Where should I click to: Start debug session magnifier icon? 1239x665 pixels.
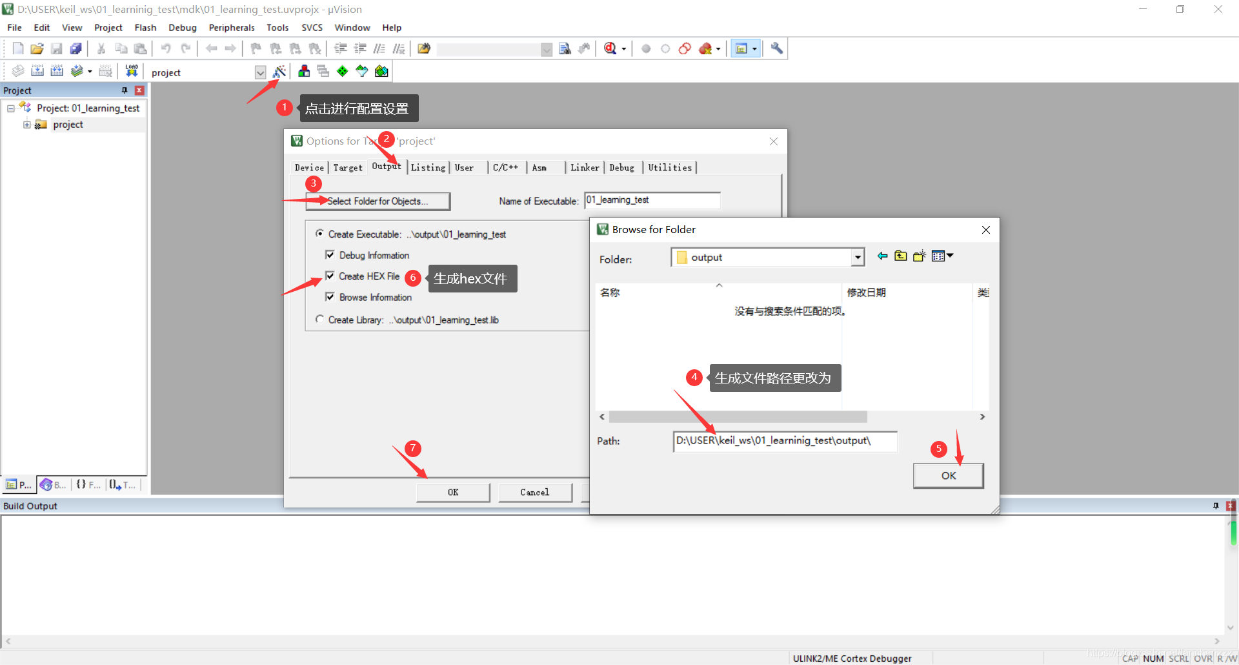610,48
